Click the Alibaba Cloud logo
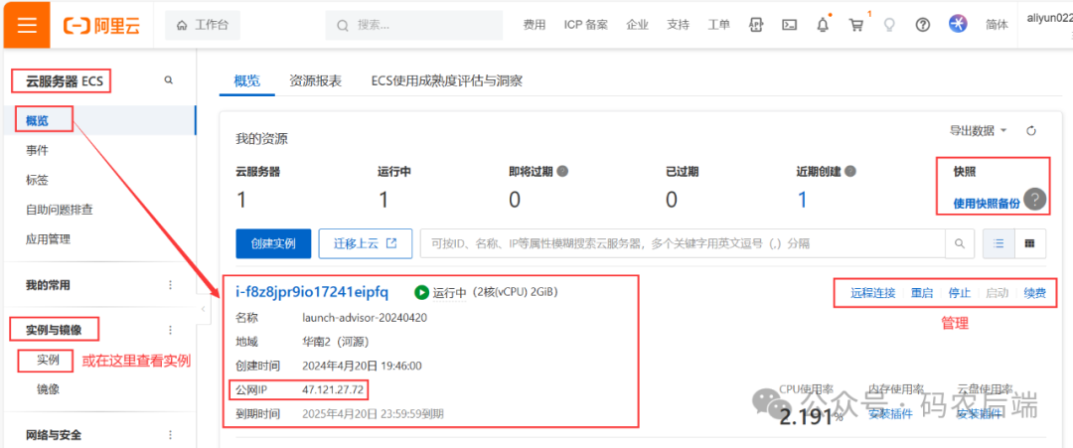The image size is (1073, 448). point(102,25)
